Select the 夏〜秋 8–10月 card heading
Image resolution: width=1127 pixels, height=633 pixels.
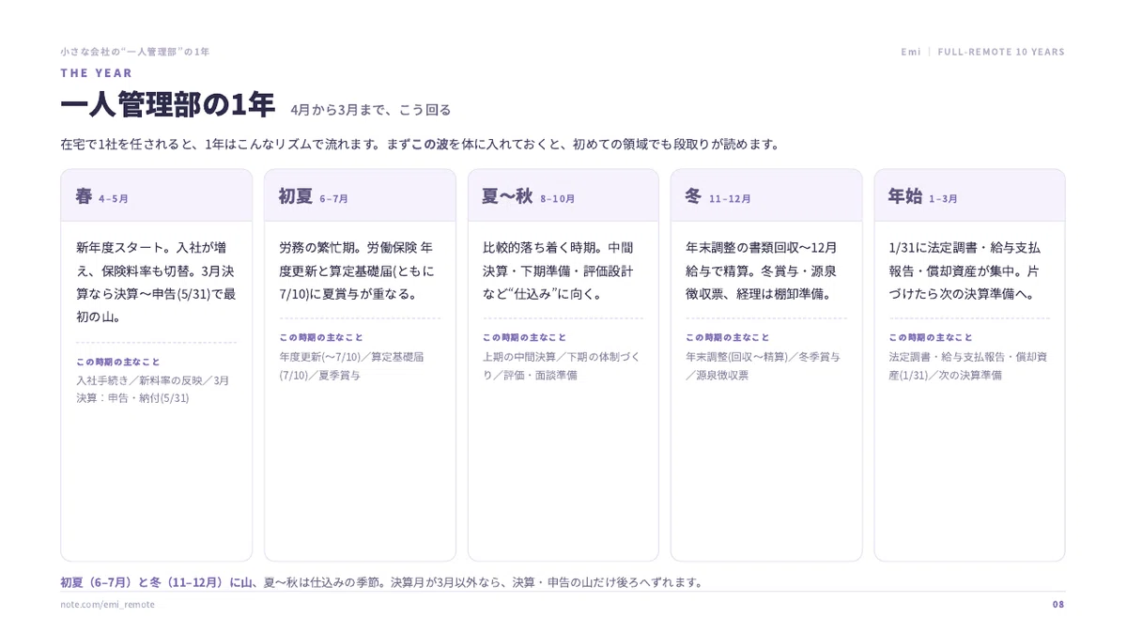click(529, 196)
